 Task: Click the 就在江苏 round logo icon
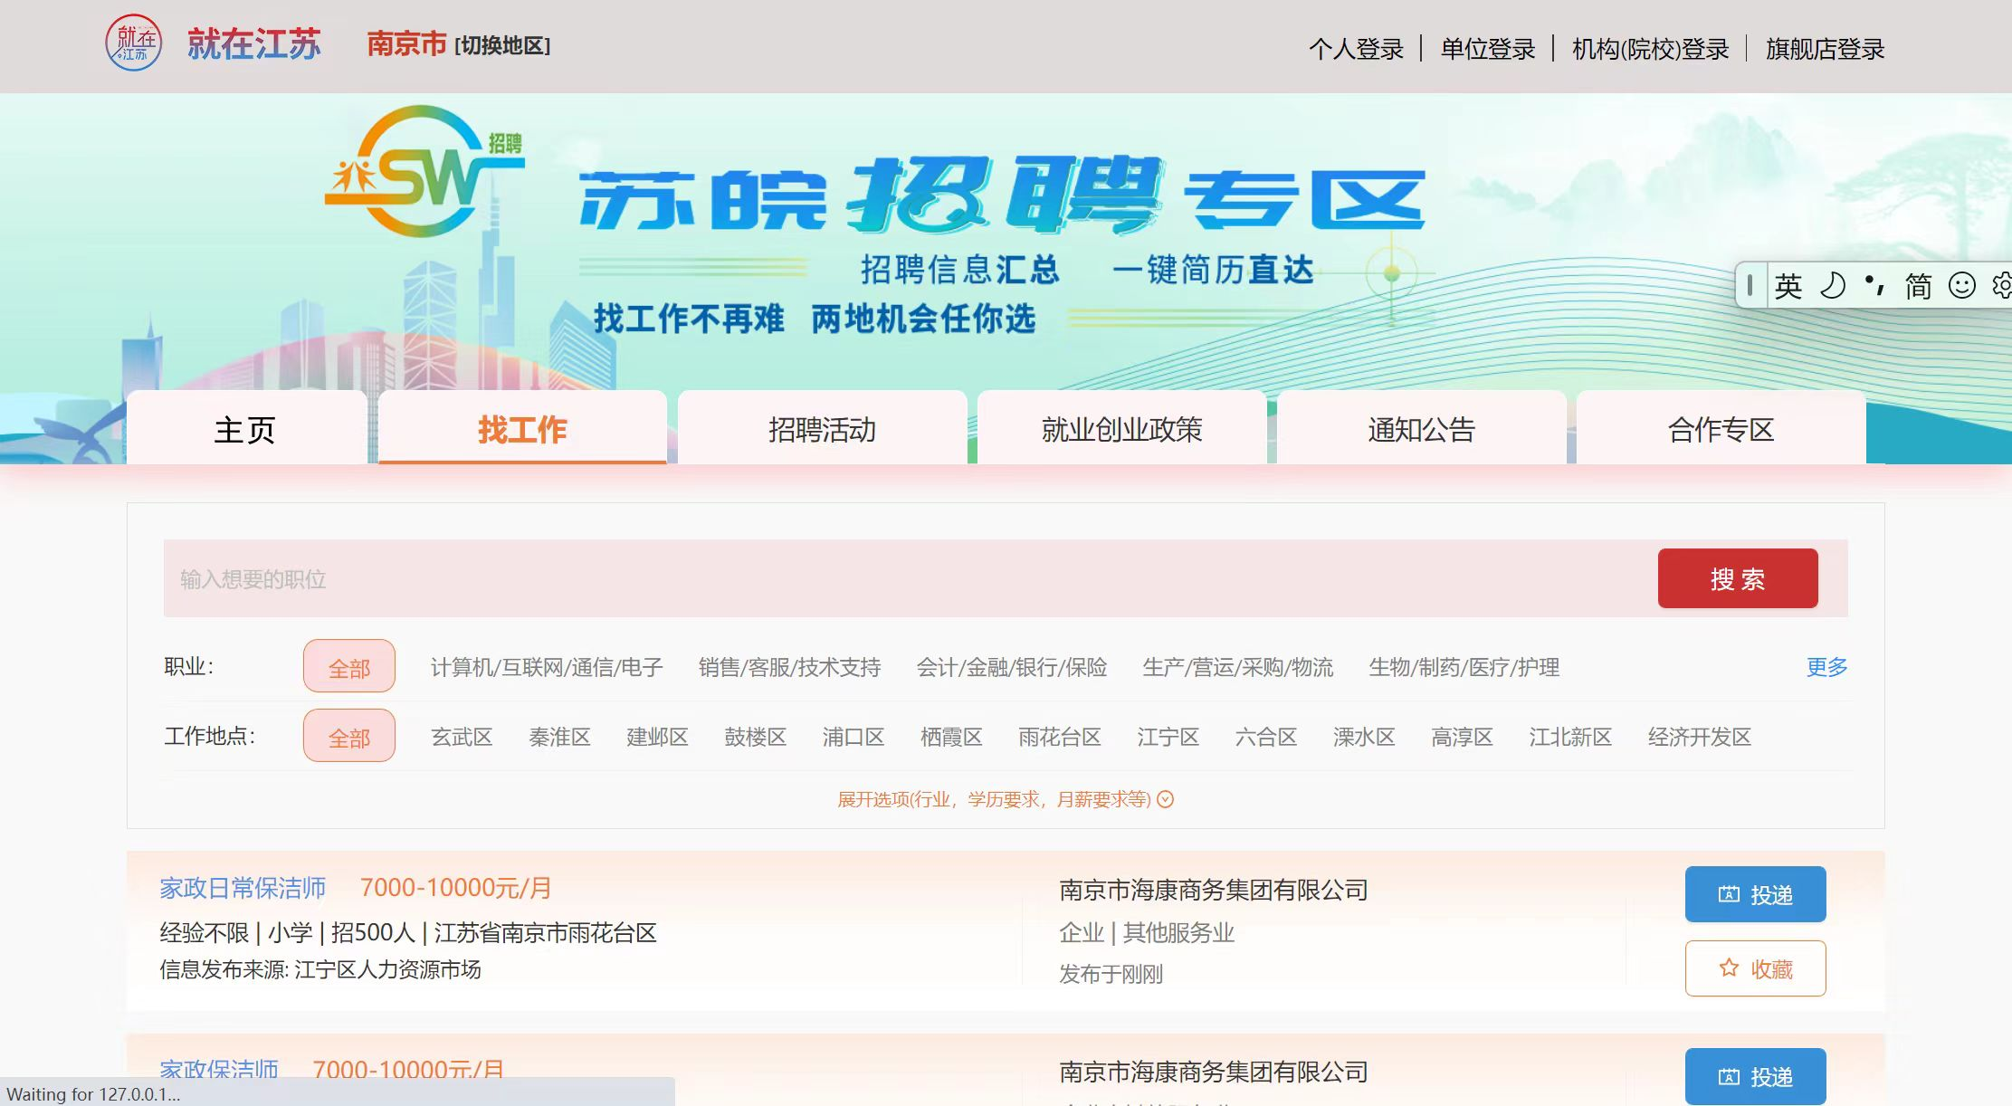click(133, 43)
